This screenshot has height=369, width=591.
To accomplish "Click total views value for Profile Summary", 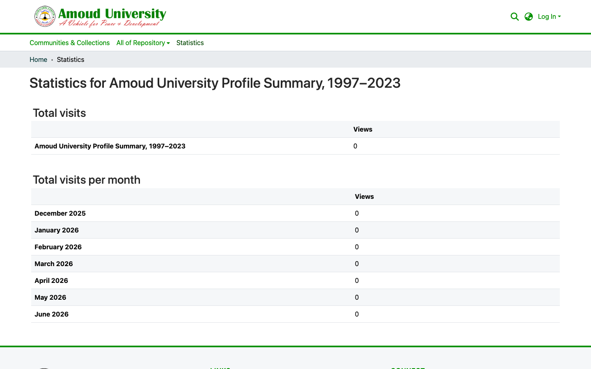I will pos(355,146).
